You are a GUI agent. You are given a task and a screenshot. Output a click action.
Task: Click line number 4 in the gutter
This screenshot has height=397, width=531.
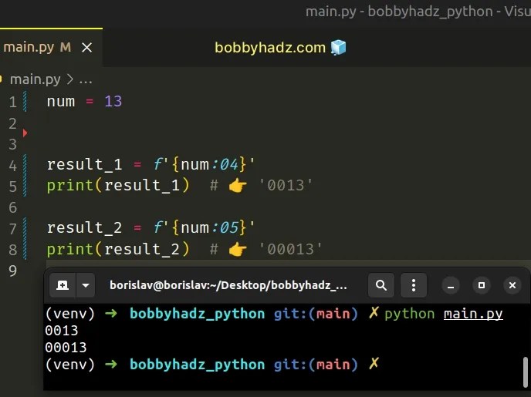click(13, 166)
